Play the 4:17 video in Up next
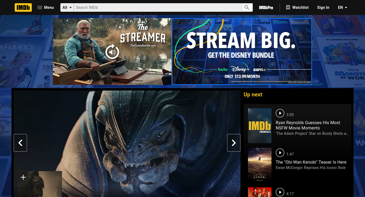Screen dimensions: 365x197 [280, 192]
